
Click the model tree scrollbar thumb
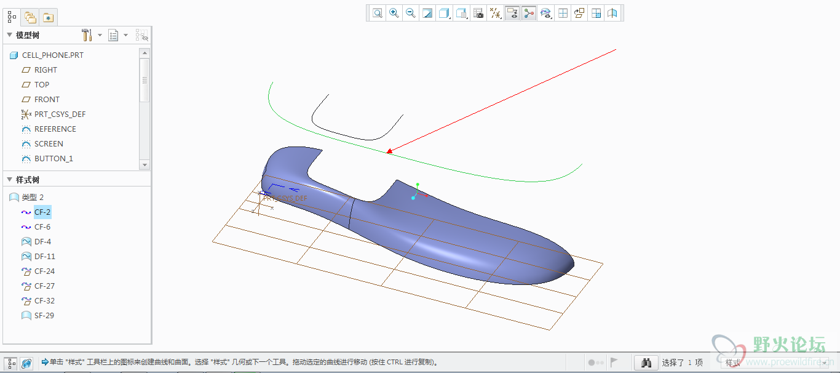(x=145, y=80)
